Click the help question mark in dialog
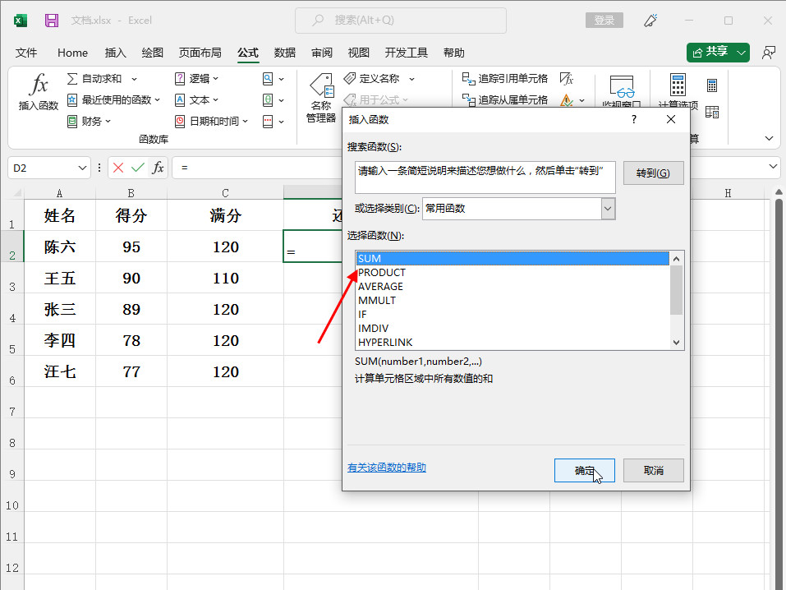Screen dimensions: 786x590 click(633, 120)
